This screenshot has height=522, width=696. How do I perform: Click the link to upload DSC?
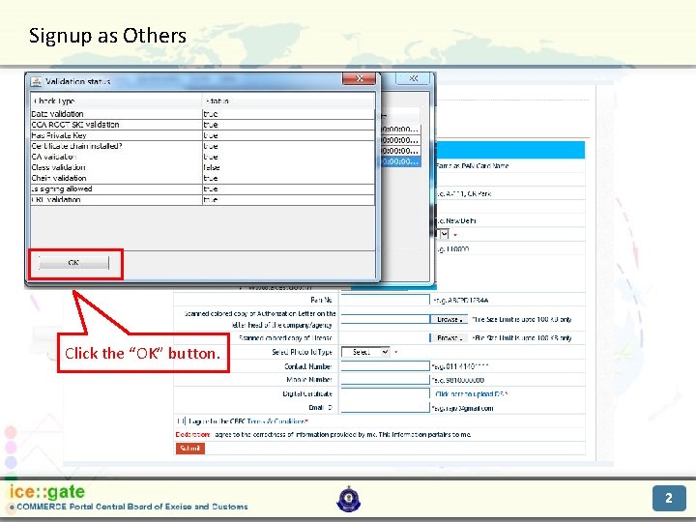pos(471,394)
